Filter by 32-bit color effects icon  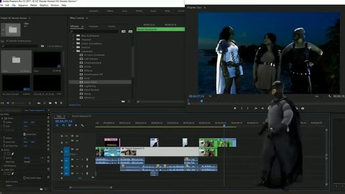[x=130, y=31]
